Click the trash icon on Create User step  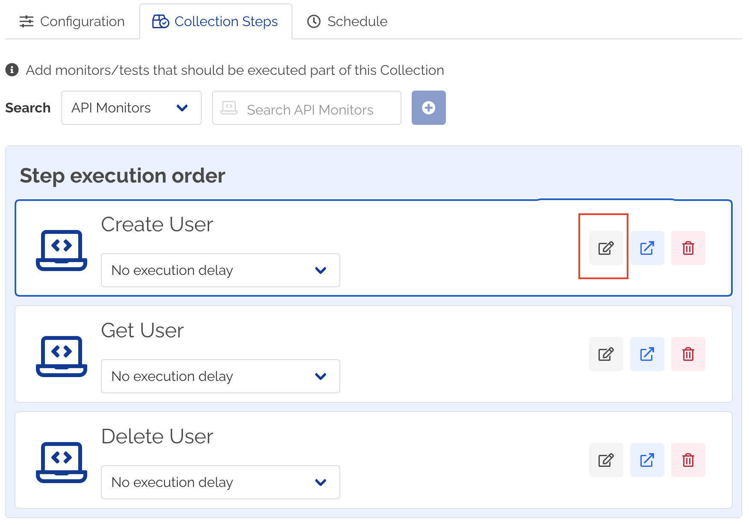click(688, 248)
